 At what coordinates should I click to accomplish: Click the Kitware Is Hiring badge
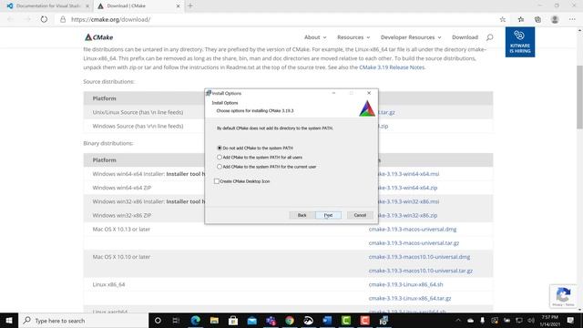coord(520,42)
